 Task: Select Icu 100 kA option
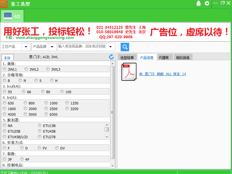pyautogui.click(x=62, y=92)
